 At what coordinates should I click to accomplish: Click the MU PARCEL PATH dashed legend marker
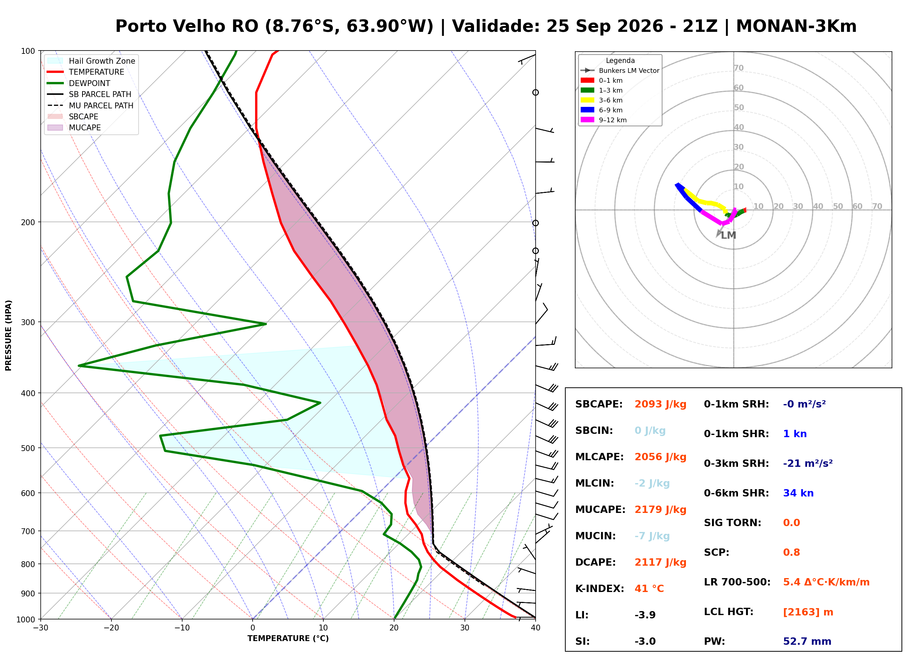click(55, 105)
